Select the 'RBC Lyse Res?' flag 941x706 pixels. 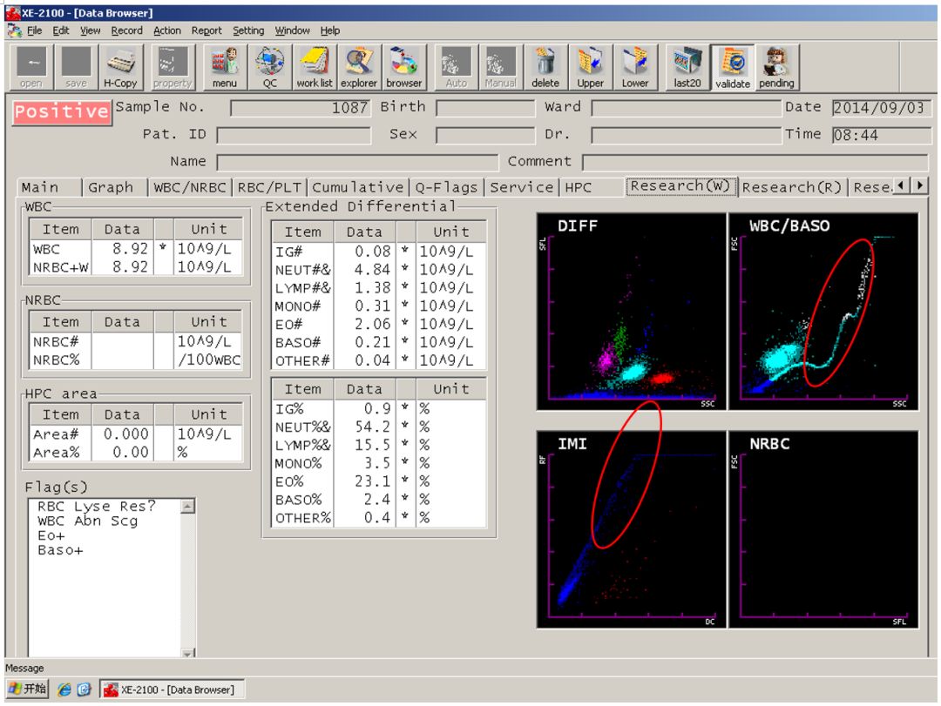tap(96, 507)
